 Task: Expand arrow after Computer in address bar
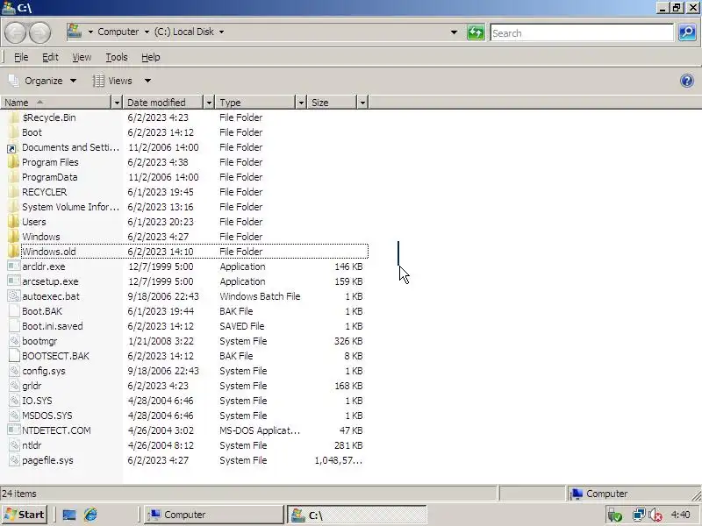click(147, 32)
